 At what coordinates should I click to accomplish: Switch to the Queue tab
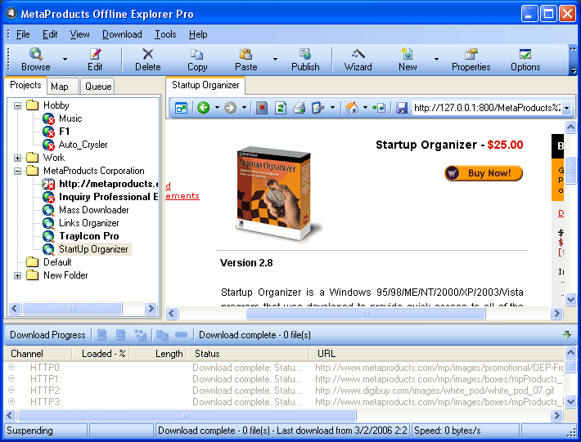98,87
